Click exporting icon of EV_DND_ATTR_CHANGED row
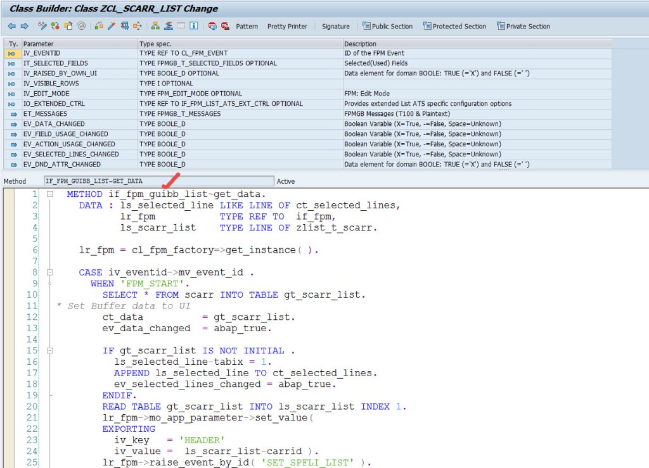The width and height of the screenshot is (649, 468). tap(14, 165)
